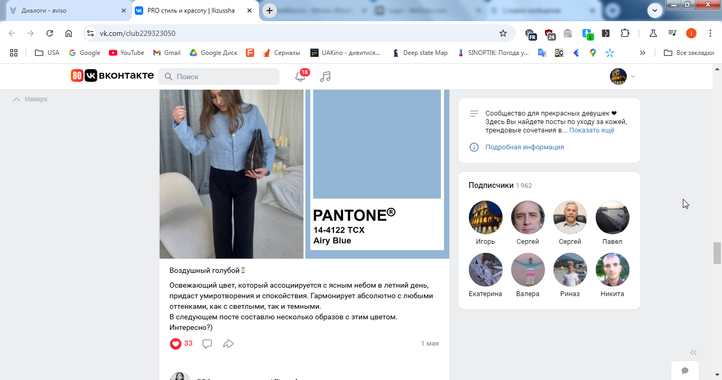Open the Chrome apps grid in the bookmarks bar
This screenshot has height=380, width=722.
point(14,53)
